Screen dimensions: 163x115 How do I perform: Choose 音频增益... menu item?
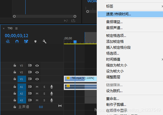click(130, 22)
